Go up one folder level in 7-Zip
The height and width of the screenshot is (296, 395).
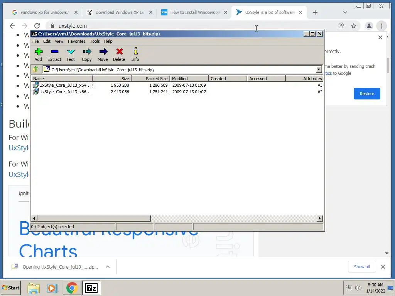coord(35,69)
